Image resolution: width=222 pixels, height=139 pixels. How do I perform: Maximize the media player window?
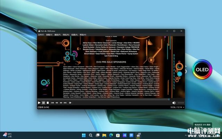click(174, 31)
